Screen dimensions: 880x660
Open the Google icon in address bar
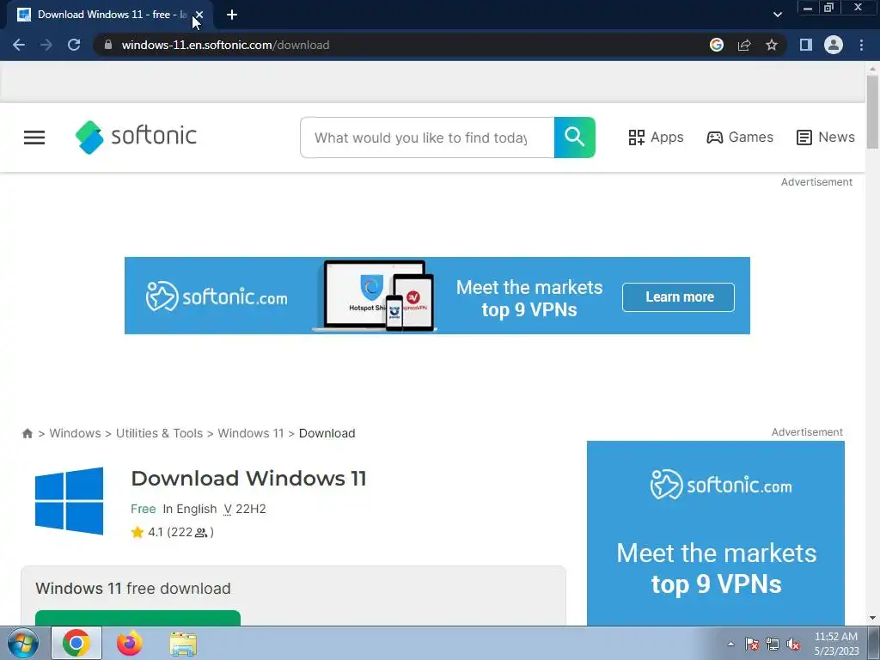(716, 45)
